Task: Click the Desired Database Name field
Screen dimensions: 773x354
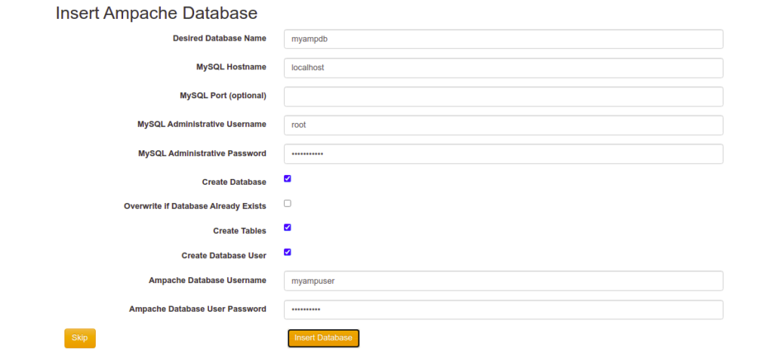Action: coord(504,39)
